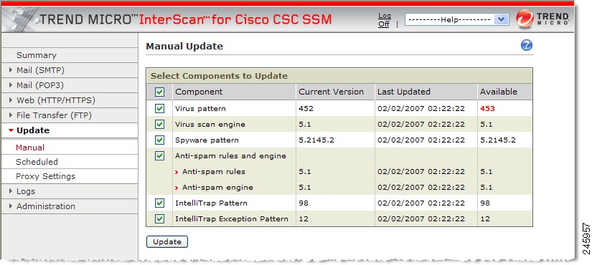Uncheck the Virus pattern checkbox
The width and height of the screenshot is (592, 265).
[160, 109]
